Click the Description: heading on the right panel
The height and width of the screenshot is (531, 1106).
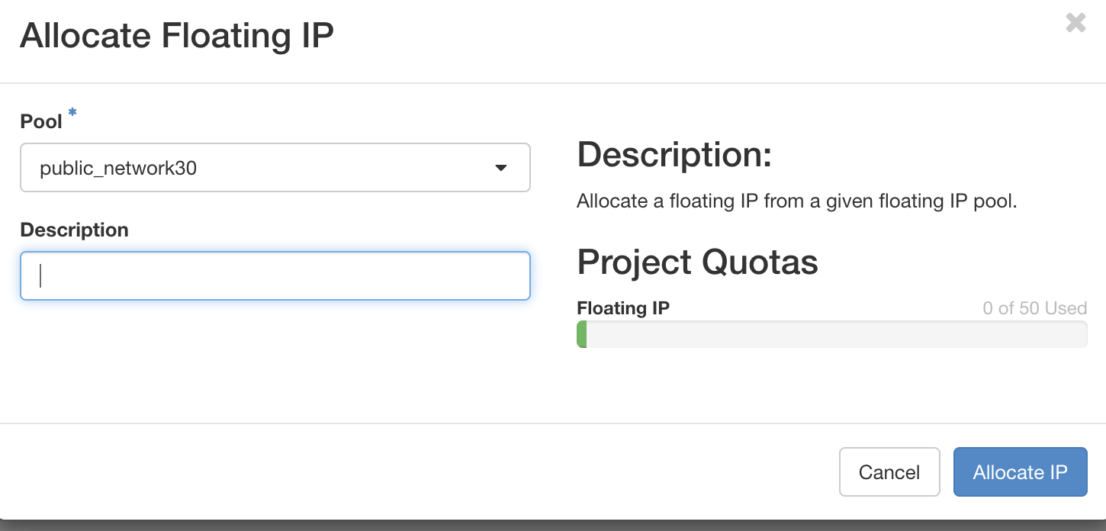point(675,154)
